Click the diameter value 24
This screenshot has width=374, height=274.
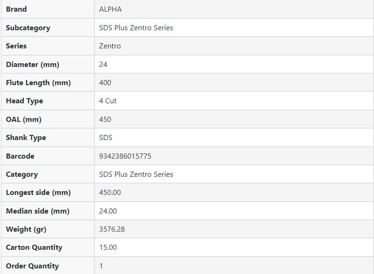coord(104,65)
